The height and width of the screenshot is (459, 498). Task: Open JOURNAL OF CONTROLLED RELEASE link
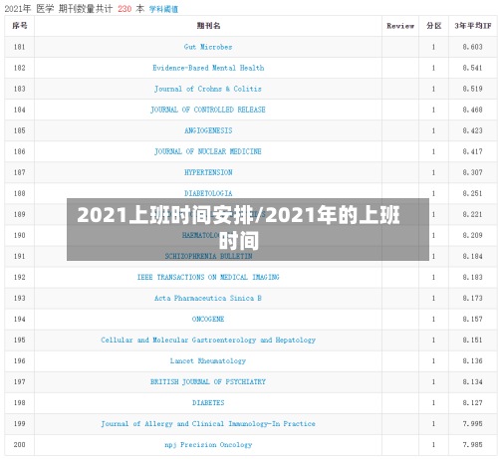point(208,110)
